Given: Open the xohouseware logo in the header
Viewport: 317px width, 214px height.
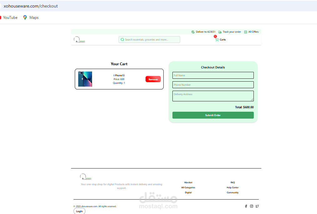Looking at the screenshot, I should click(79, 40).
